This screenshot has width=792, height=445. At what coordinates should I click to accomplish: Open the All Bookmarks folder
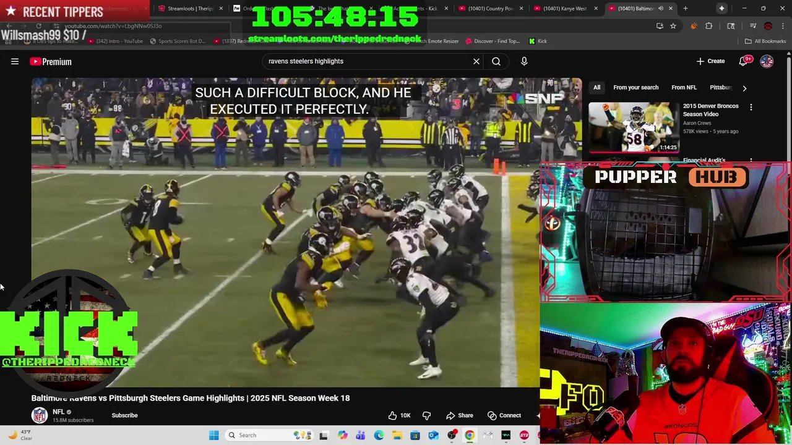765,41
